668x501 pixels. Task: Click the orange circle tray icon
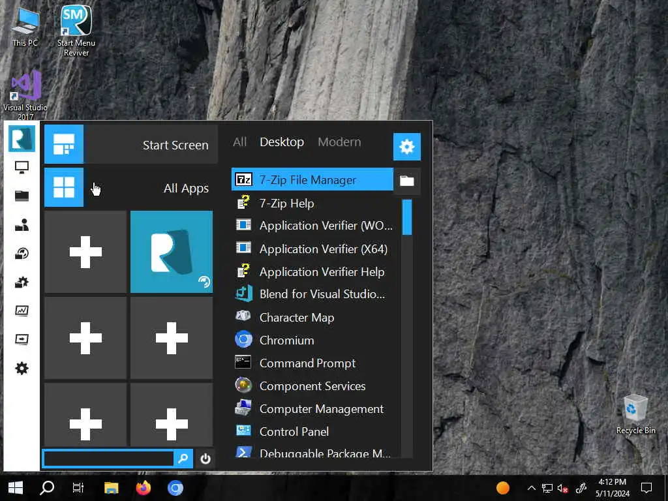[x=503, y=488]
